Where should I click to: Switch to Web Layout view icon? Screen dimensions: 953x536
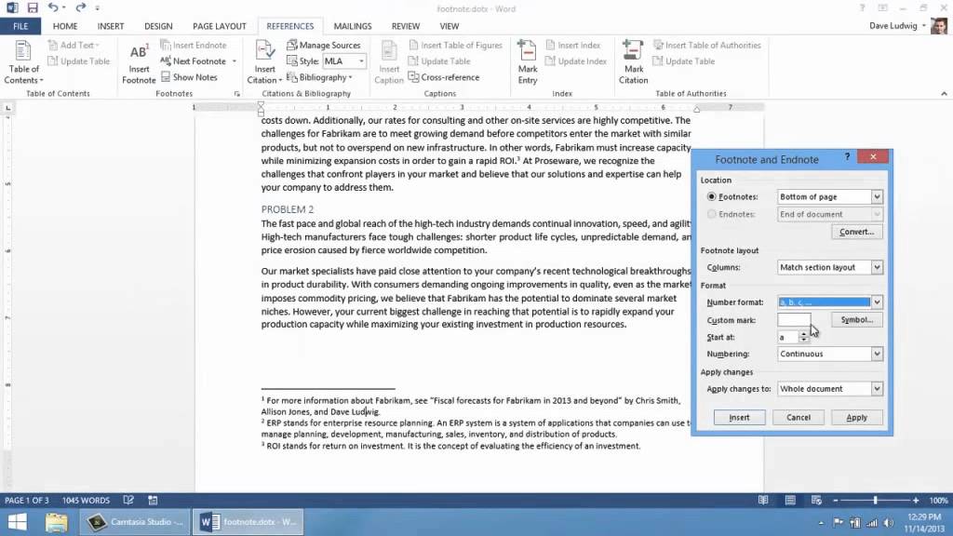coord(816,500)
